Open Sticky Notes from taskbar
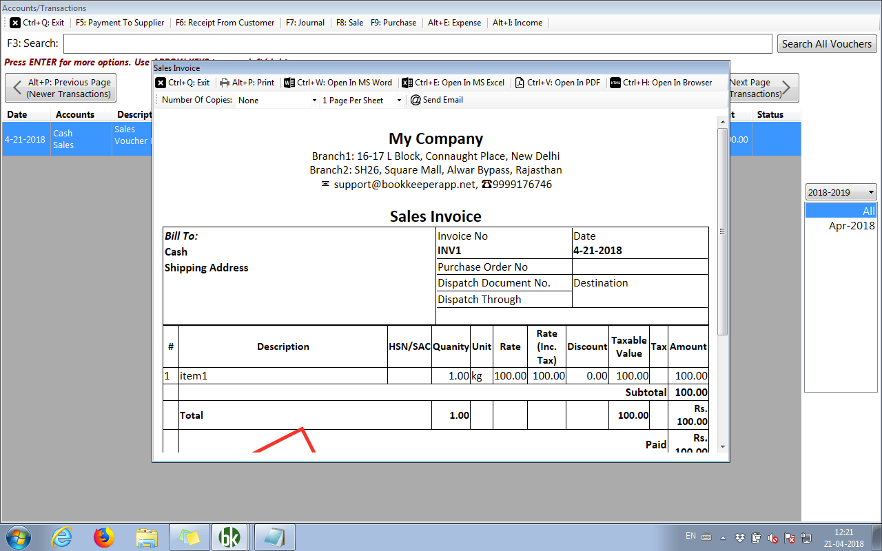Screen dimensions: 882x551 (189, 537)
